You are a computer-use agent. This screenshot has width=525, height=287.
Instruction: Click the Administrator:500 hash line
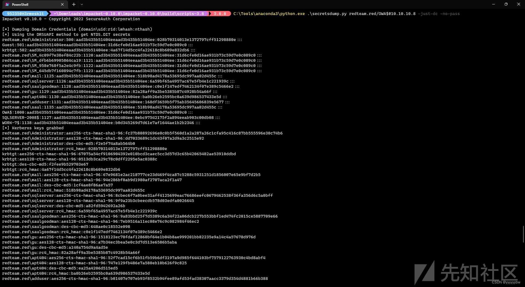122,40
